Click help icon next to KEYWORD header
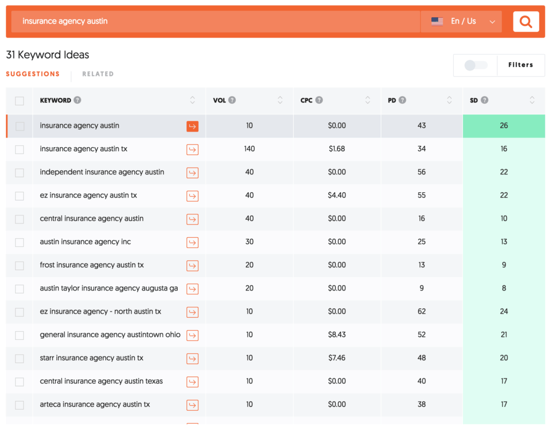Viewport: 550px width, 429px height. pos(77,100)
